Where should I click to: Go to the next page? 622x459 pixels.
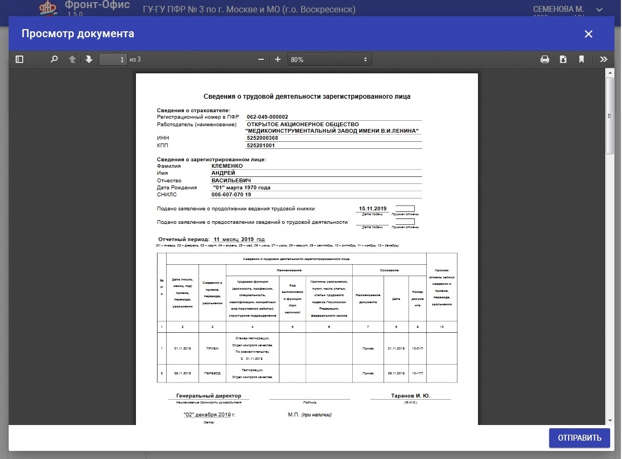coord(89,59)
